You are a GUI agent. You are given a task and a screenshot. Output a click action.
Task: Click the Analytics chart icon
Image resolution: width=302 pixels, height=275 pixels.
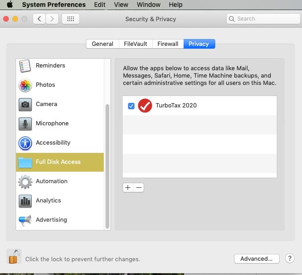coord(25,201)
